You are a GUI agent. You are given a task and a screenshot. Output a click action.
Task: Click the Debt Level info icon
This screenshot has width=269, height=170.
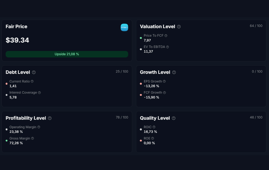[34, 72]
